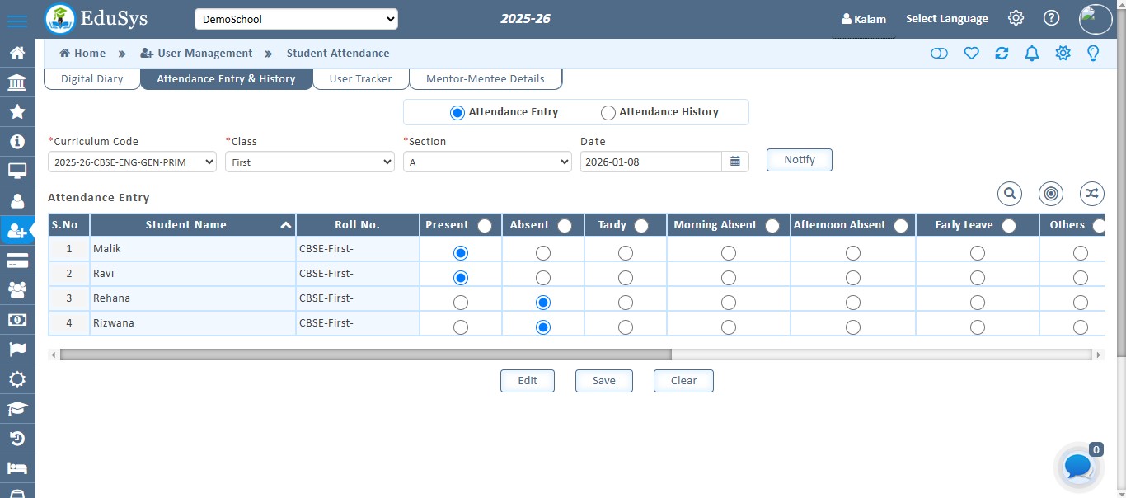Viewport: 1126px width, 498px height.
Task: Click the heart favorites icon in breadcrumb bar
Action: pos(971,53)
